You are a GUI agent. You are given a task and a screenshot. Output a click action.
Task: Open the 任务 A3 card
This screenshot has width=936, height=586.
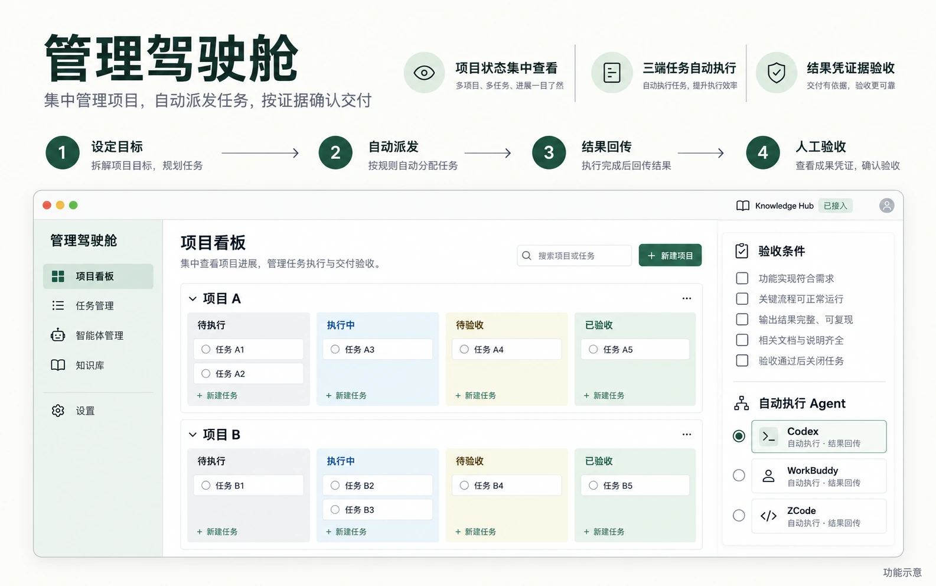click(378, 349)
